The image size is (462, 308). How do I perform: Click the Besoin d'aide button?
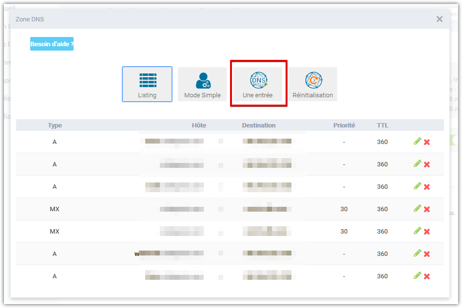click(52, 43)
